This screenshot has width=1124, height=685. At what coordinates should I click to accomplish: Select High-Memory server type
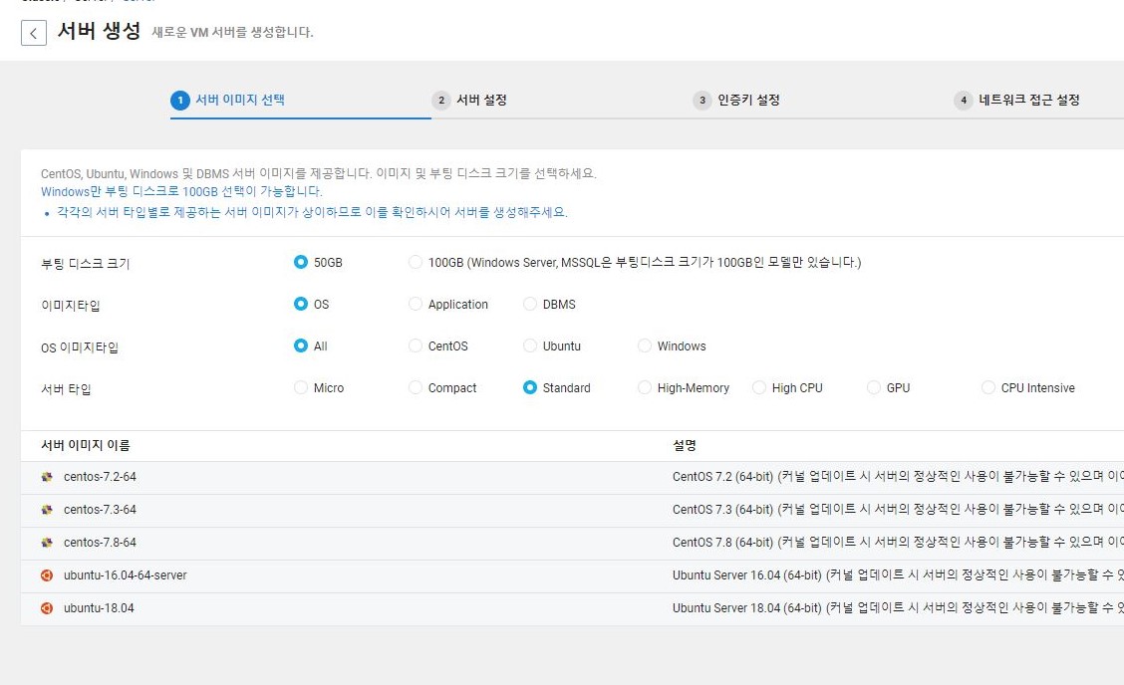click(645, 387)
